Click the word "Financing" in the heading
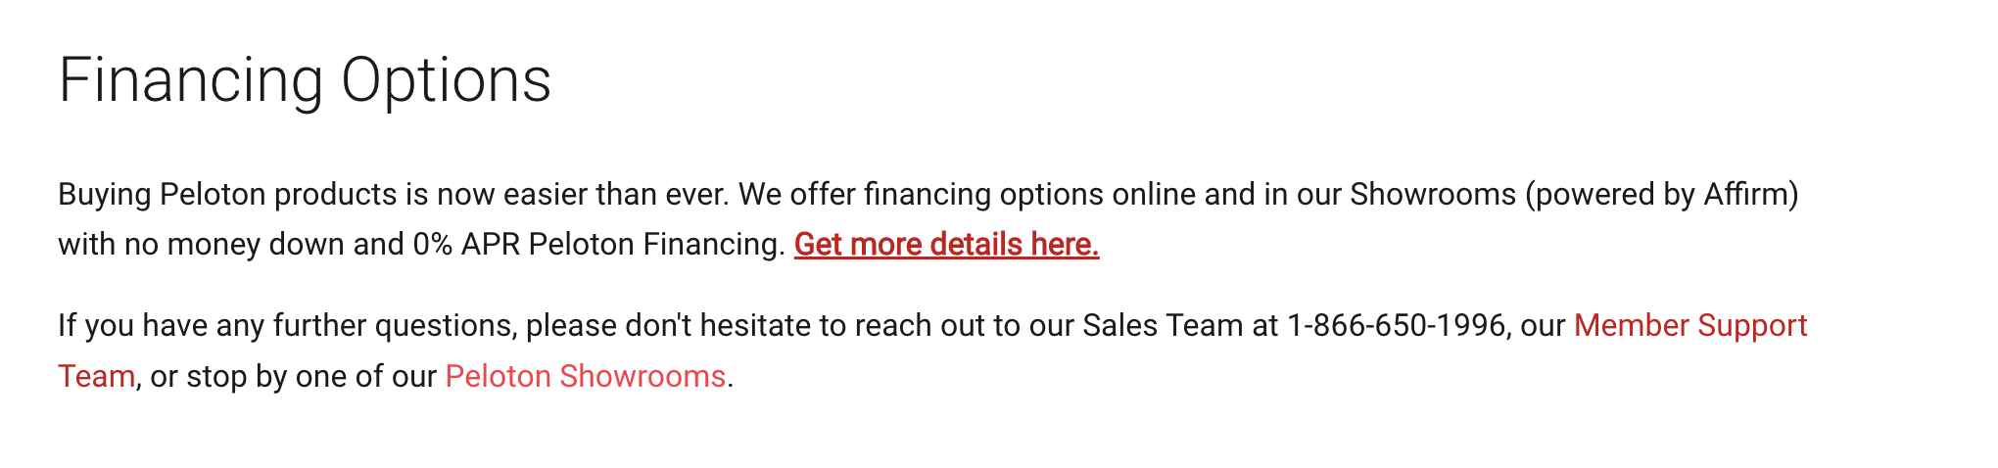This screenshot has width=1998, height=468. [x=191, y=80]
